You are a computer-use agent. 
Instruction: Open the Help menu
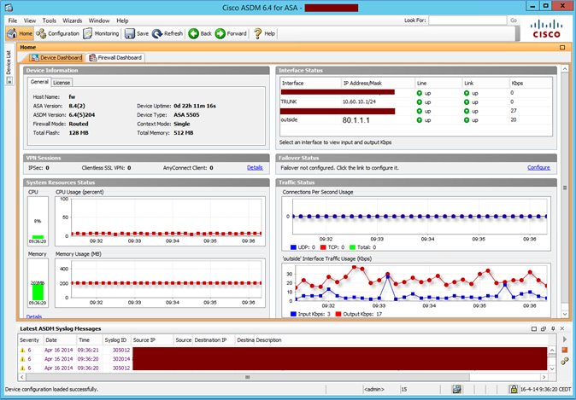click(x=122, y=20)
